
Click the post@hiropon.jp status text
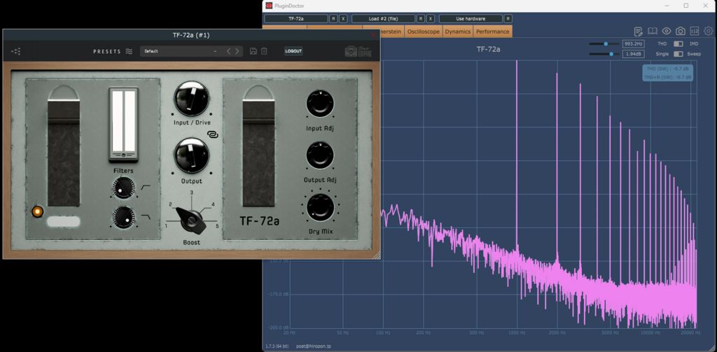pos(313,346)
